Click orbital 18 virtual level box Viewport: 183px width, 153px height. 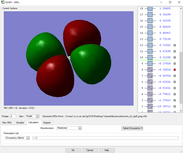(150, 8)
